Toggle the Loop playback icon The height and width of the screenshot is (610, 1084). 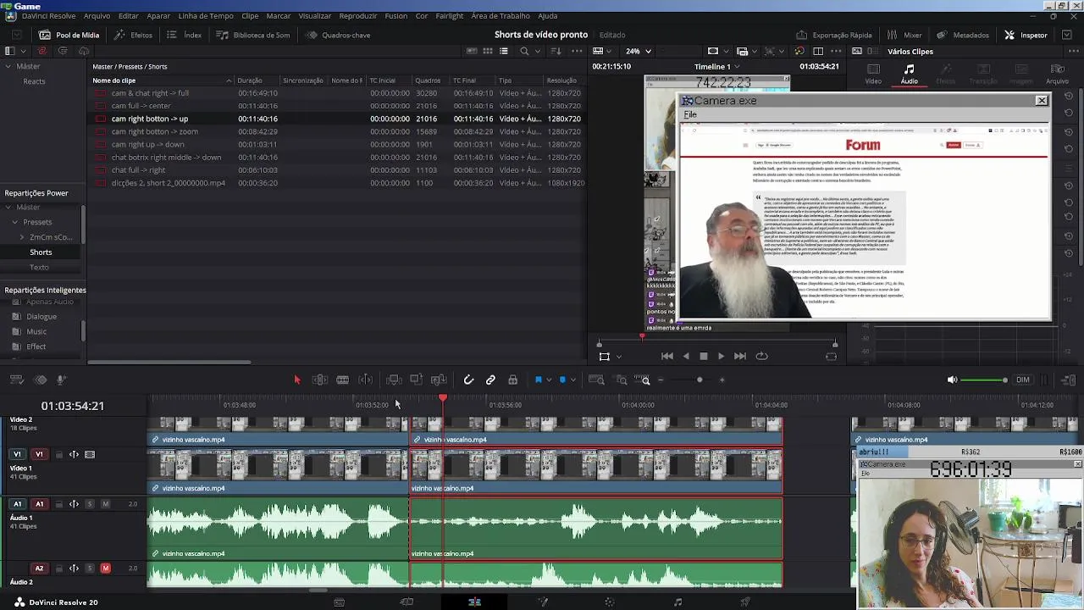coord(761,357)
